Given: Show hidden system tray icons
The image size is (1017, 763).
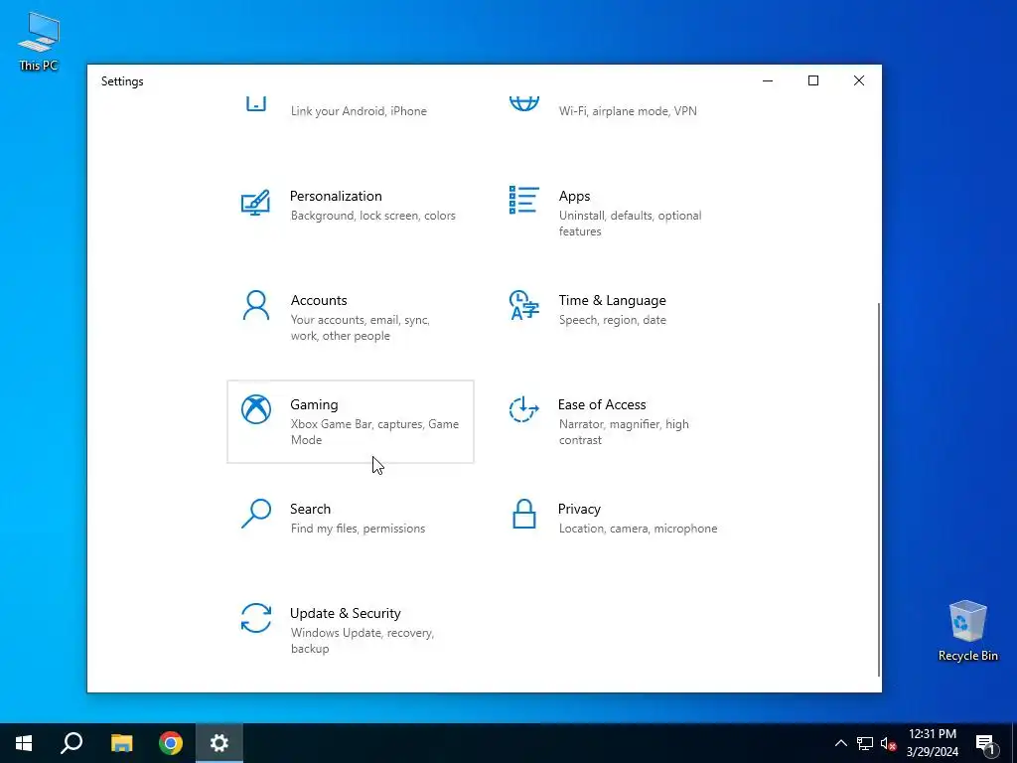Looking at the screenshot, I should (x=840, y=743).
